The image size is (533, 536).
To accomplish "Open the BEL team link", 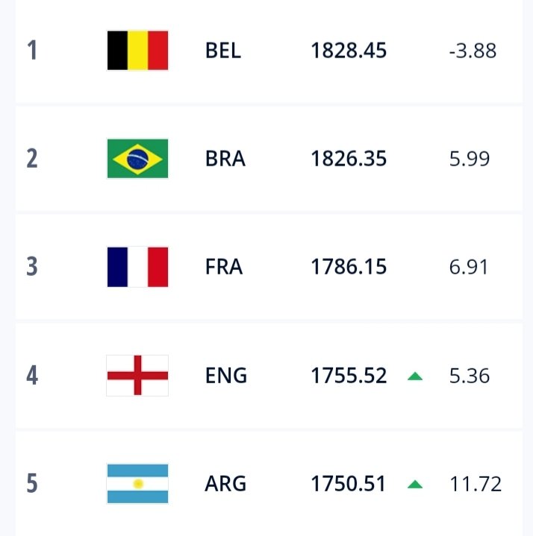I will (x=224, y=51).
